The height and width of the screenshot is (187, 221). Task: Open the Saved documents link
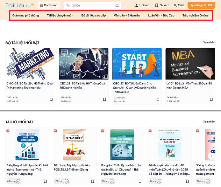click(162, 5)
